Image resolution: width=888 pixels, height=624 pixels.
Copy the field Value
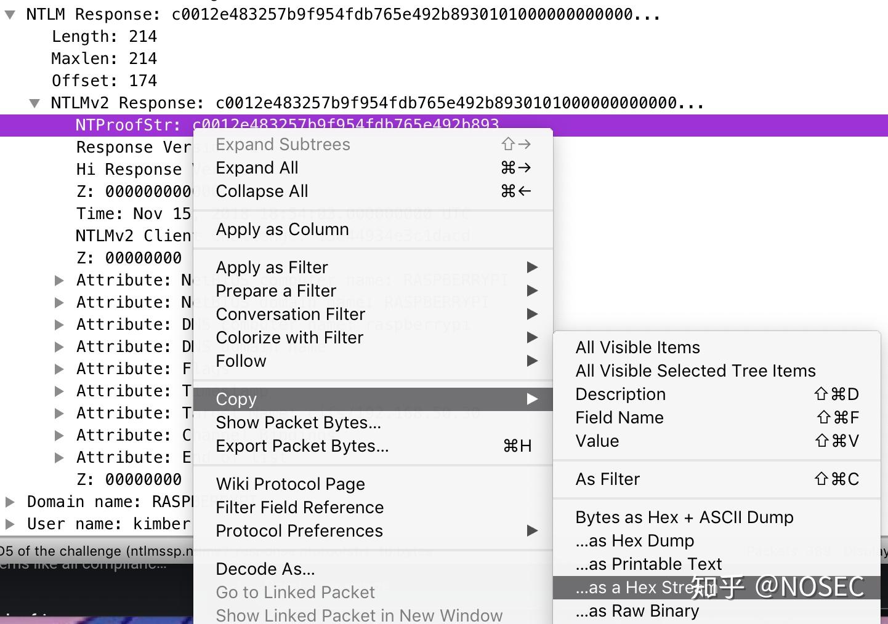597,441
